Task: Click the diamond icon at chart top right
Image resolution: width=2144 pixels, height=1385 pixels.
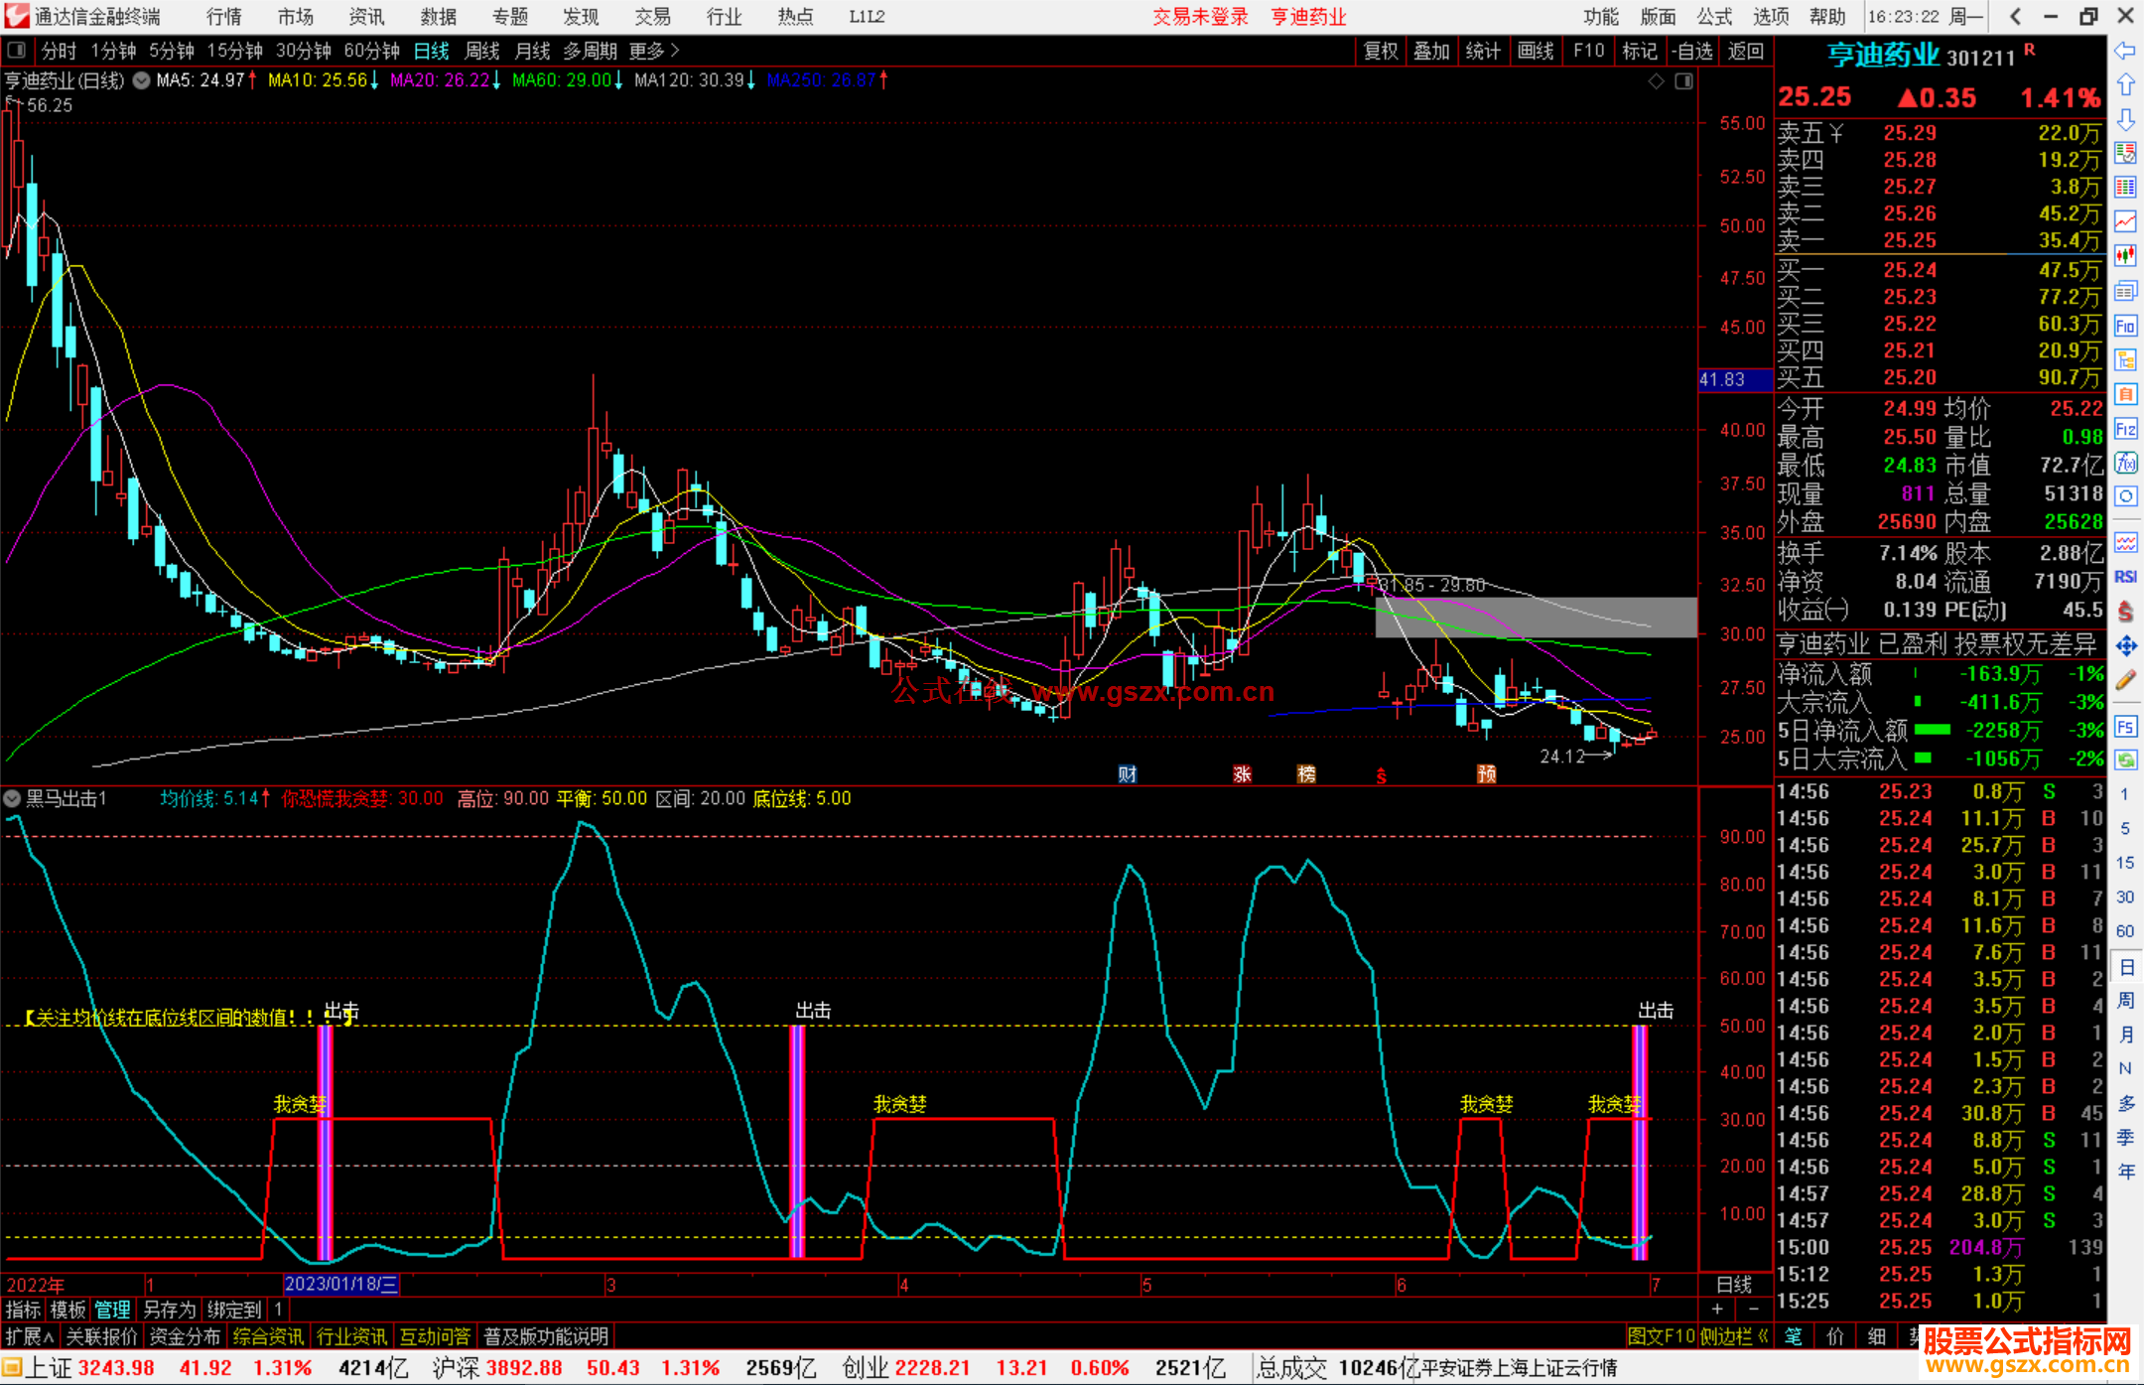Action: coord(1656,81)
